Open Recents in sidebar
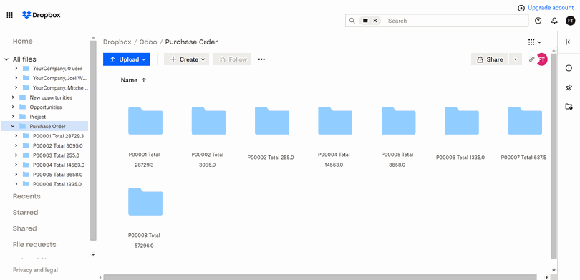 (26, 196)
